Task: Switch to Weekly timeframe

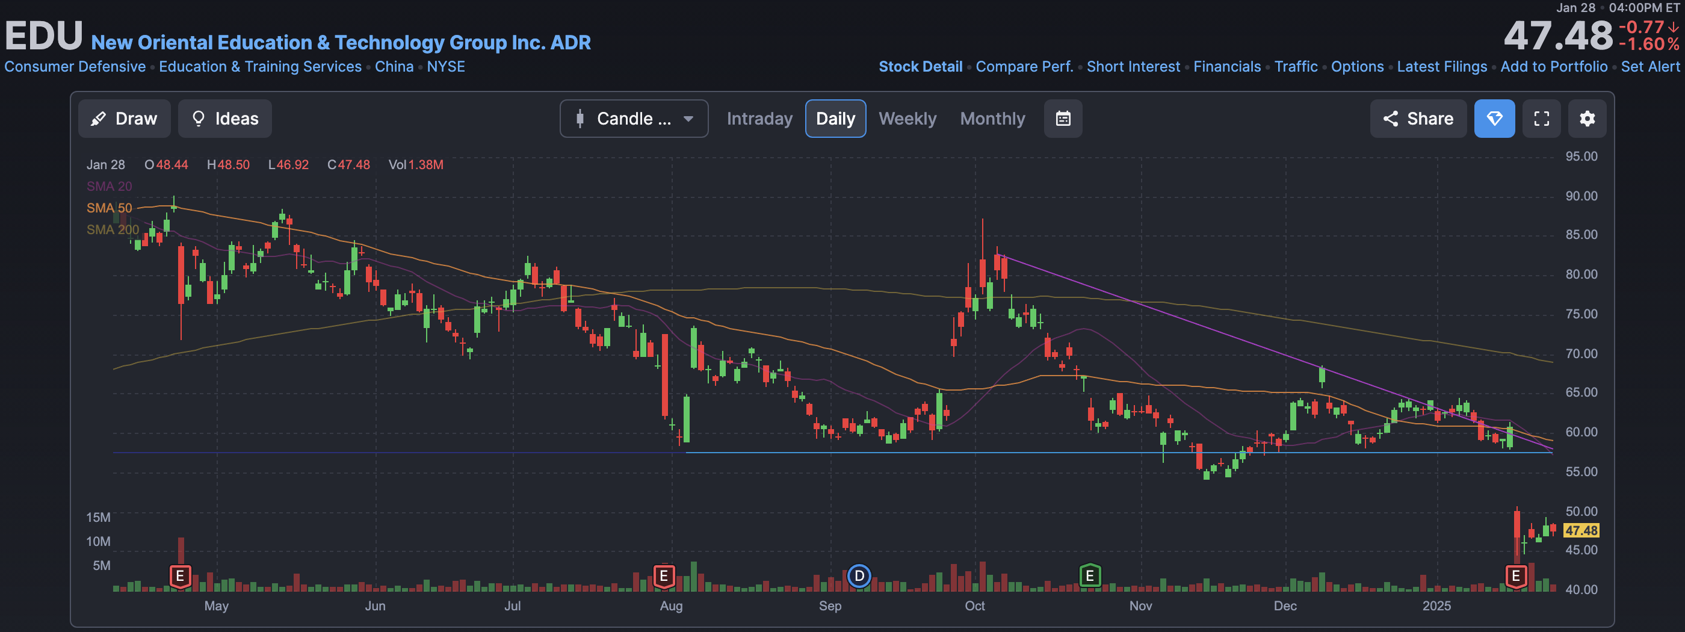Action: point(907,119)
